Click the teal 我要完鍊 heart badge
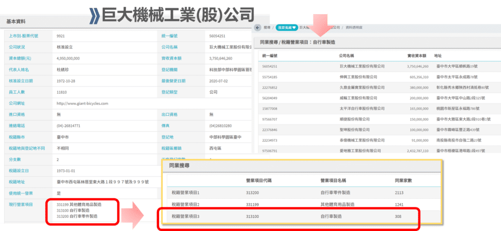This screenshot has width=501, height=231. (x=286, y=28)
